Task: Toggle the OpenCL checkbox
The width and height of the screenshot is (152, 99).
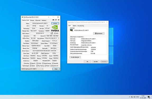Action: [31, 63]
